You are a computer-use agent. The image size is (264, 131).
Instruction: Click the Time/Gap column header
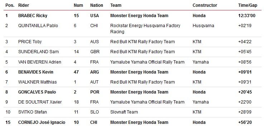pos(248,5)
